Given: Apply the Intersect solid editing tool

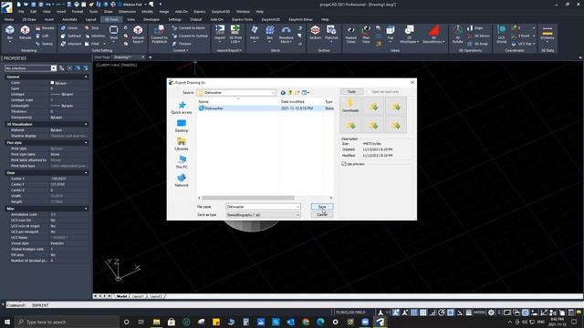Looking at the screenshot, I should click(71, 44).
